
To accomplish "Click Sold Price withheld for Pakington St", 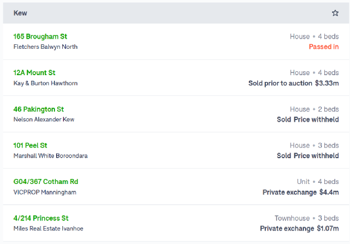I will [308, 119].
